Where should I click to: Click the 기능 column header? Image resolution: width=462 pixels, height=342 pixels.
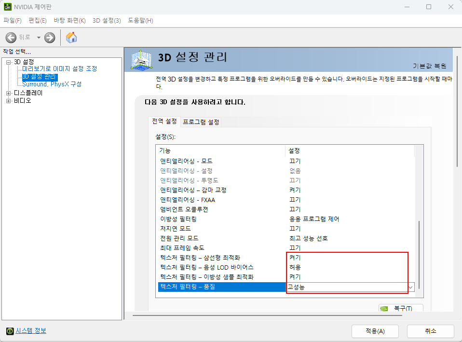220,150
